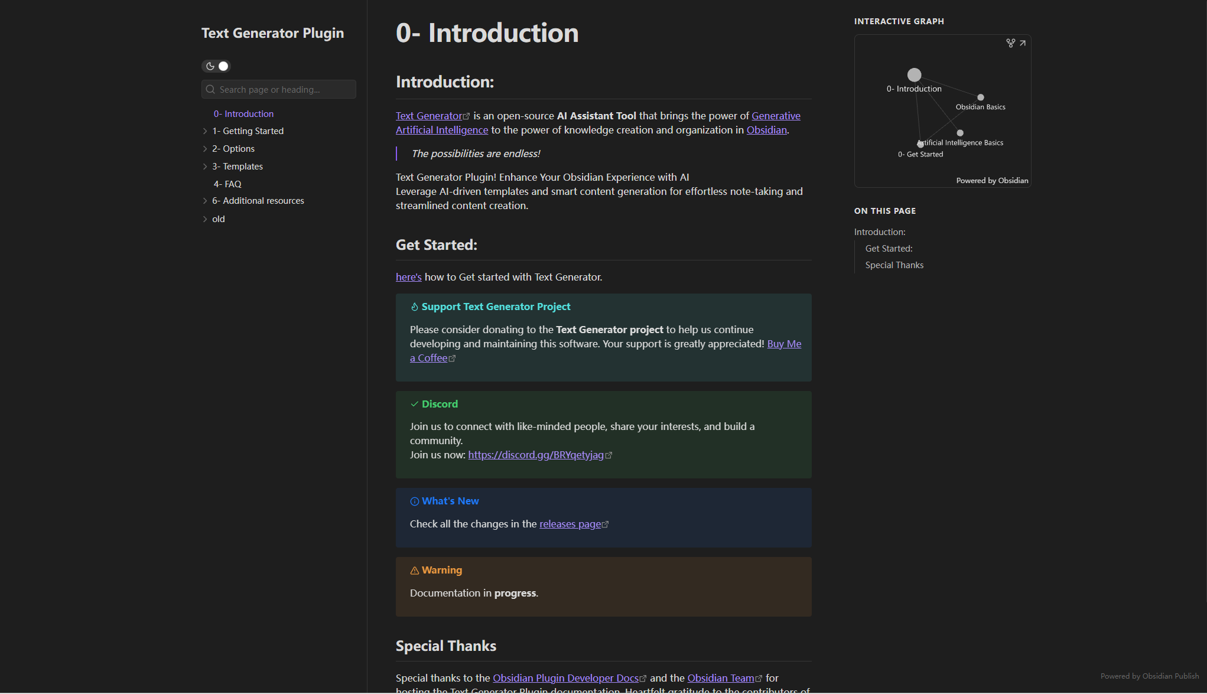Click the flame icon beside Support heading
The image size is (1207, 694).
[414, 307]
